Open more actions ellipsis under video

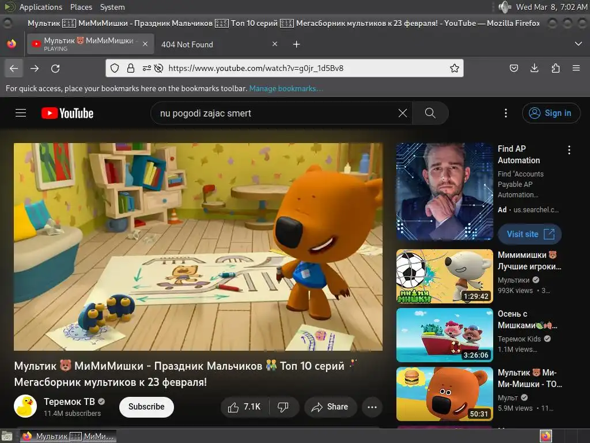[x=372, y=407]
